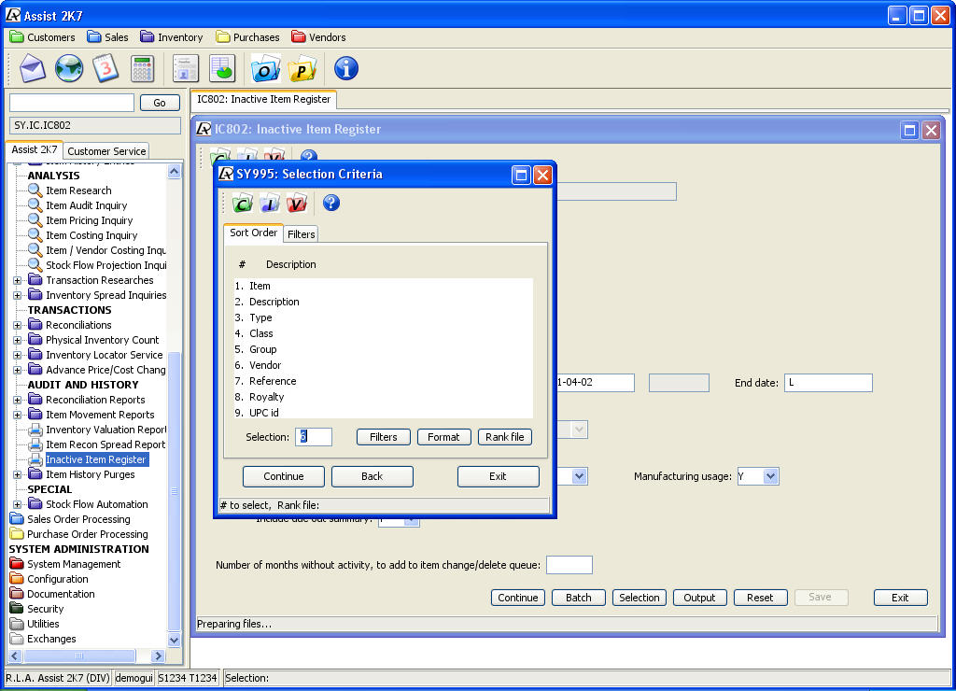This screenshot has height=691, width=956.
Task: Open the calendar icon in main toolbar
Action: tap(105, 69)
